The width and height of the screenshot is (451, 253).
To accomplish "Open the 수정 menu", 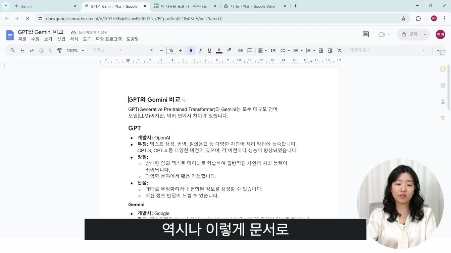I will tap(35, 39).
